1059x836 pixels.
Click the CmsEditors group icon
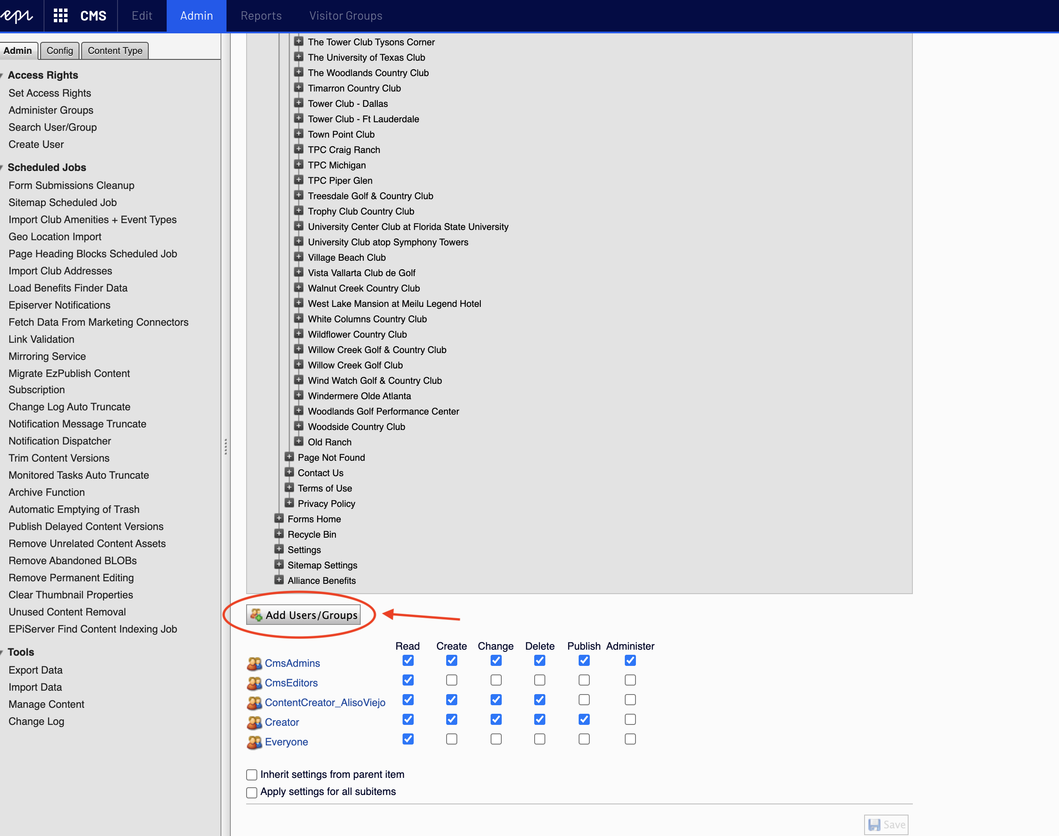pos(254,683)
